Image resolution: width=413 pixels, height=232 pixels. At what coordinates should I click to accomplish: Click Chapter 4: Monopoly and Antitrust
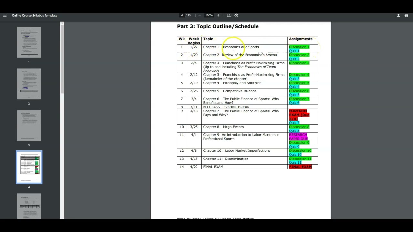(232, 83)
